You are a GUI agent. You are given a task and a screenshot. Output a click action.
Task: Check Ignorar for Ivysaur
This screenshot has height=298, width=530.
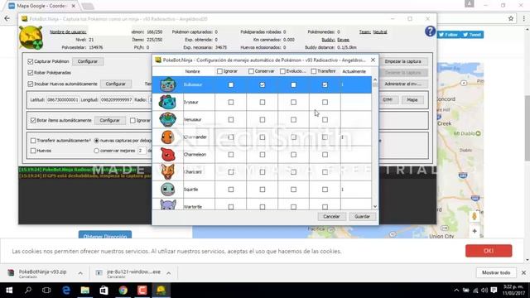click(231, 102)
